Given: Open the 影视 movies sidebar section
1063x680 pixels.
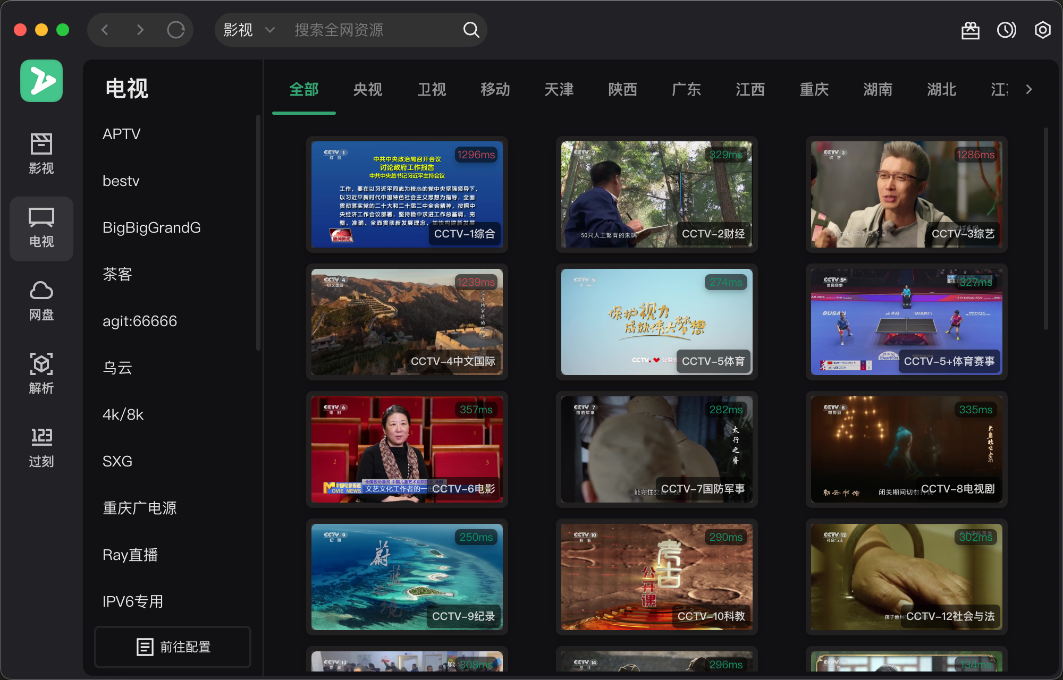Looking at the screenshot, I should tap(41, 154).
